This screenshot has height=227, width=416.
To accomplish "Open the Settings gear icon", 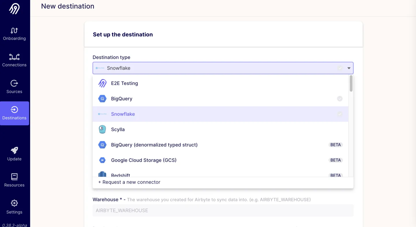I will point(14,203).
